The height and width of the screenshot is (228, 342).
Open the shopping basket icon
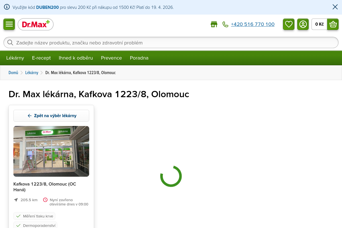pos(333,24)
